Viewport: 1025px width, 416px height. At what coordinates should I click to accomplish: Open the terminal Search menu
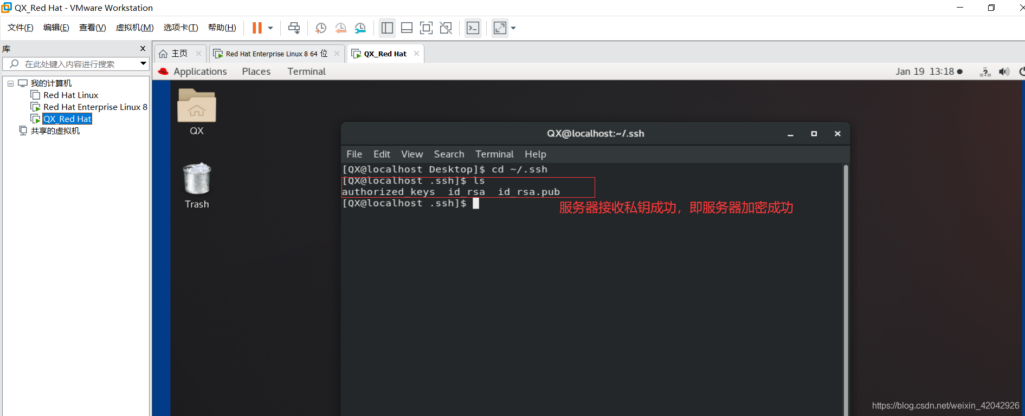pyautogui.click(x=449, y=154)
